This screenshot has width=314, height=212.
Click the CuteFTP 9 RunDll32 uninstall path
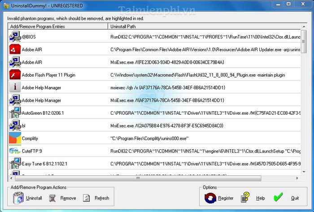point(205,151)
